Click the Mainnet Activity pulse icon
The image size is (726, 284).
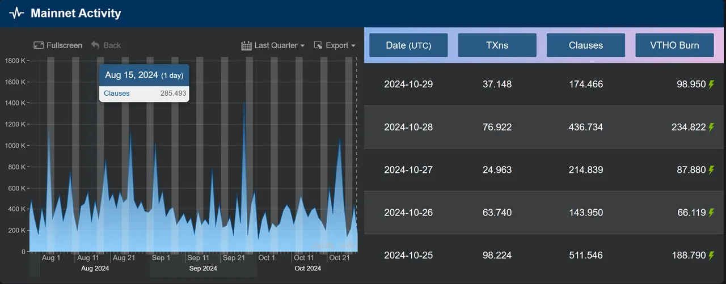coord(16,13)
